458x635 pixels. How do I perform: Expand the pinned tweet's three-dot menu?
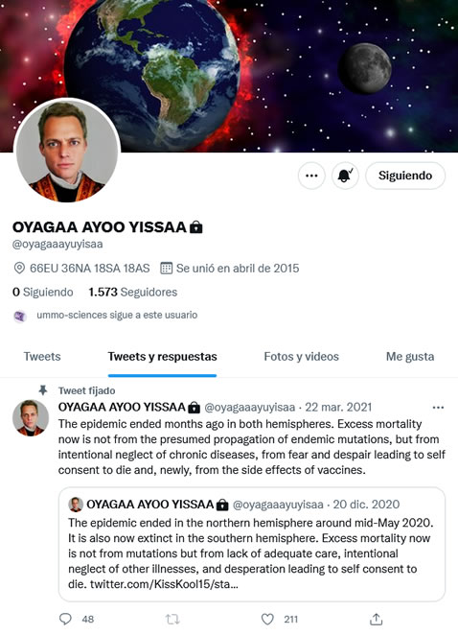click(438, 408)
